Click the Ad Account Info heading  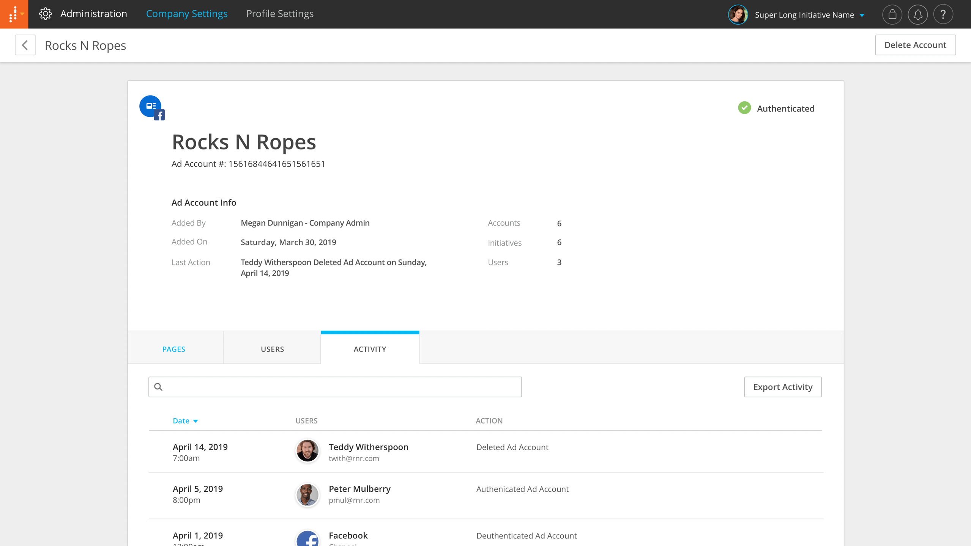(x=204, y=202)
